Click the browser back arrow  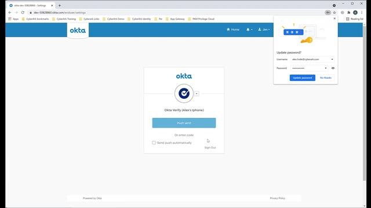[10, 13]
